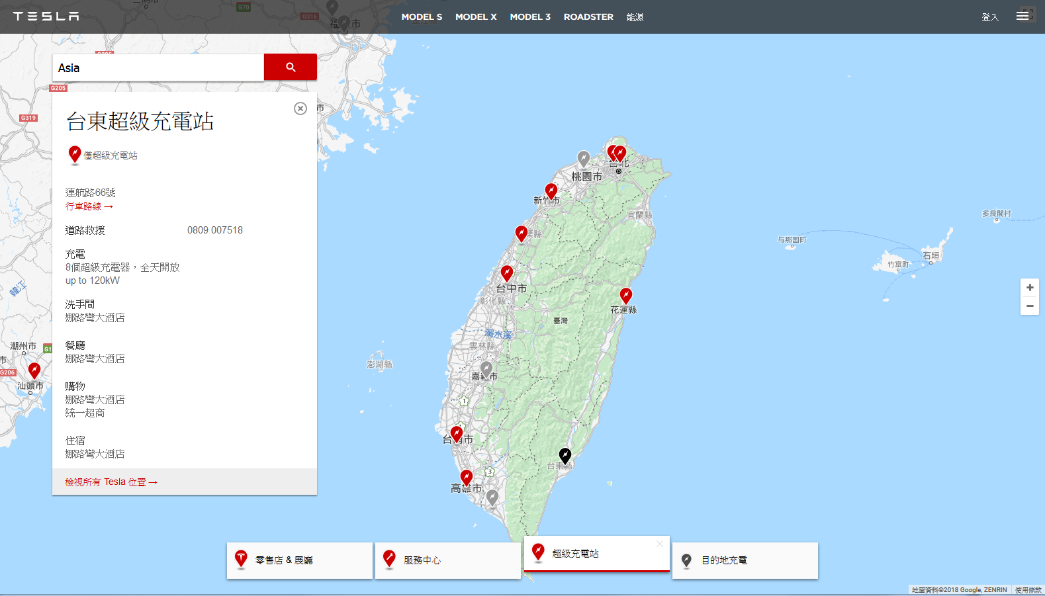
Task: Click the black selected pin at 台東
Action: pyautogui.click(x=565, y=455)
